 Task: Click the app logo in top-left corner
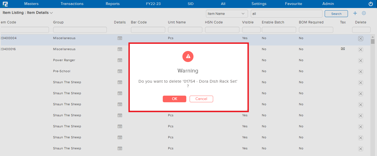[5, 4]
